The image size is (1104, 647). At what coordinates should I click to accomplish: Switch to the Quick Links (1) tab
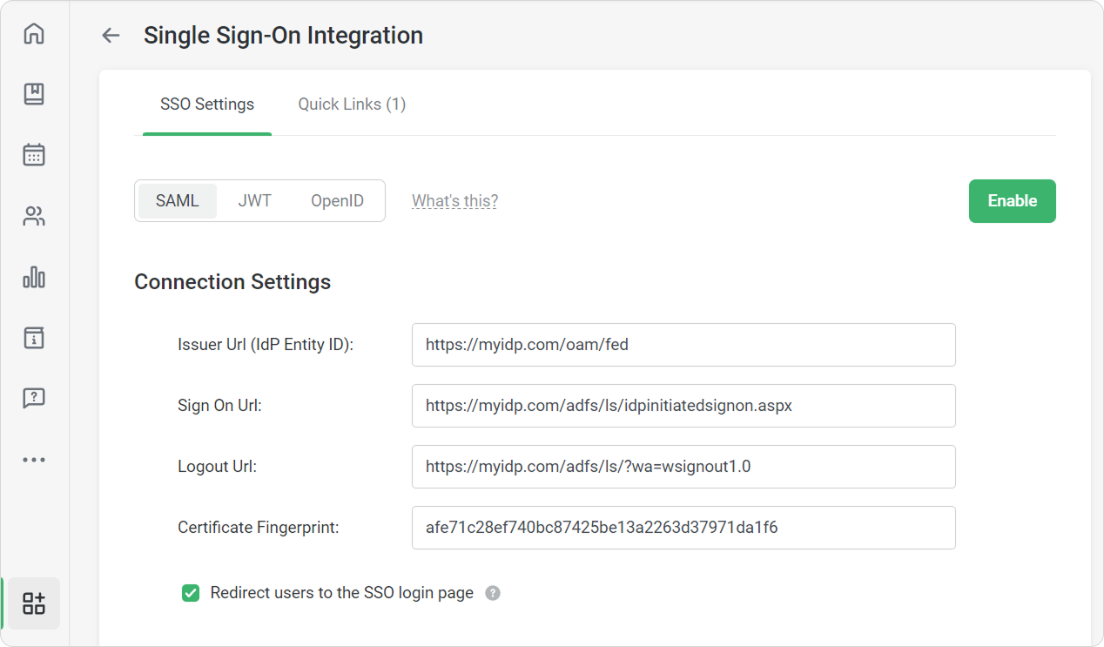(x=352, y=104)
